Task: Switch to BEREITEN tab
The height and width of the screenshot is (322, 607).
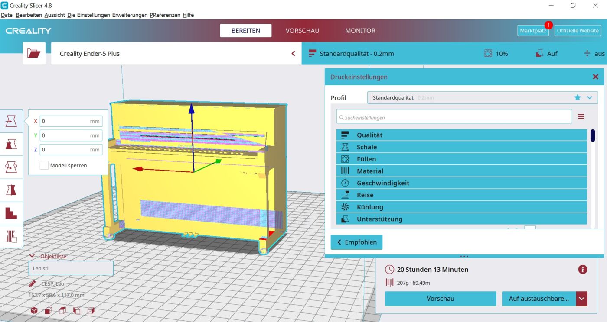Action: point(246,30)
